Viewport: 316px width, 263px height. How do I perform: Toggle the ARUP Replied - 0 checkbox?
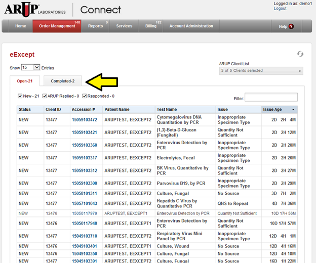(x=45, y=96)
